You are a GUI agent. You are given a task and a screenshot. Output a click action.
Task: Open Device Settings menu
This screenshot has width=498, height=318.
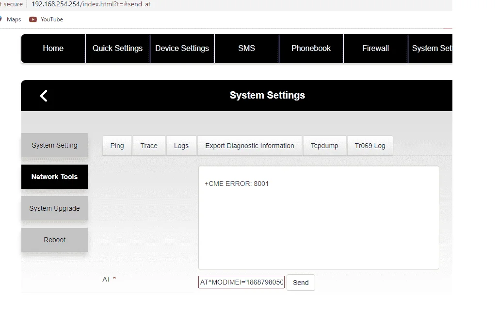[x=182, y=49]
